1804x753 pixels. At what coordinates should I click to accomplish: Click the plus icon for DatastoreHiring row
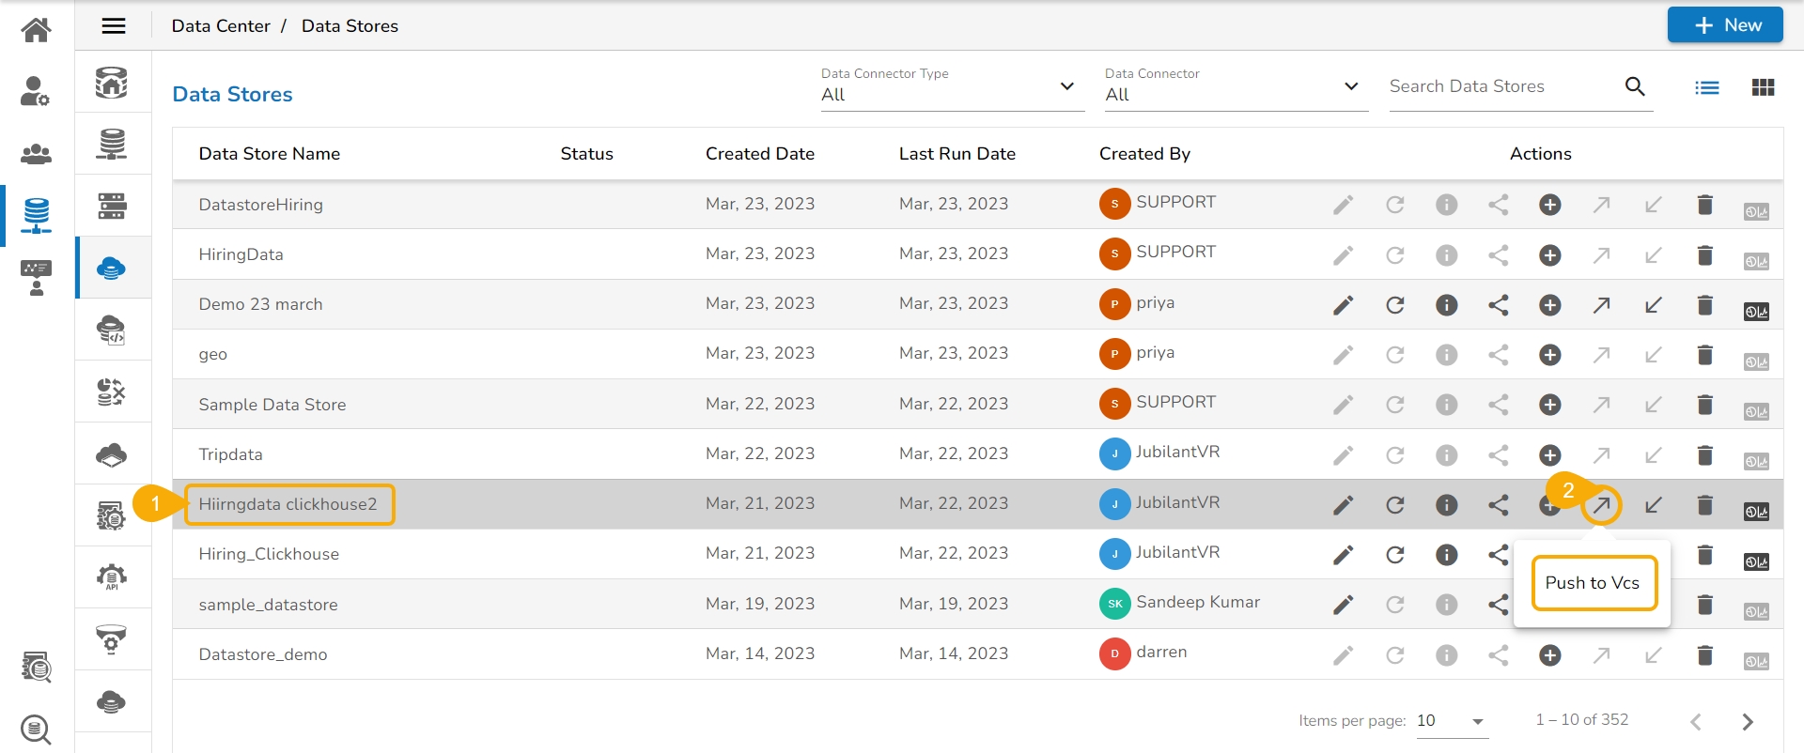click(x=1549, y=205)
